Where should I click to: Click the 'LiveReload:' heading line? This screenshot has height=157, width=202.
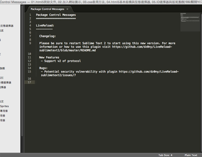coord(45,25)
